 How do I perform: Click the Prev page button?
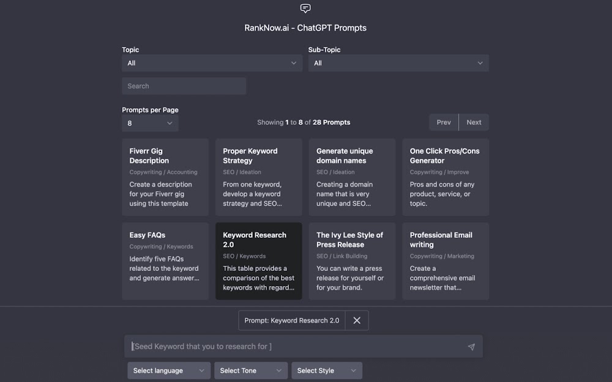coord(444,122)
